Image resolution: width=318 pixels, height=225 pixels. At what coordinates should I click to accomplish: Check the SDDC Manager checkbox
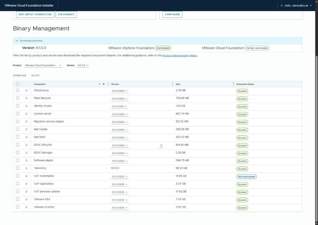click(x=18, y=153)
